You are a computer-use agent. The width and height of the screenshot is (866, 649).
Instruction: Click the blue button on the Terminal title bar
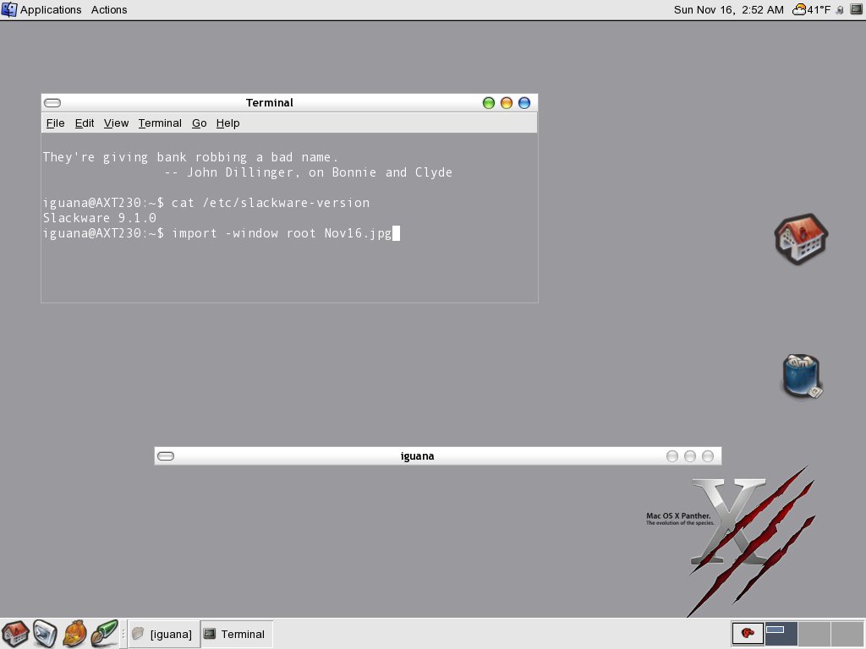(524, 102)
